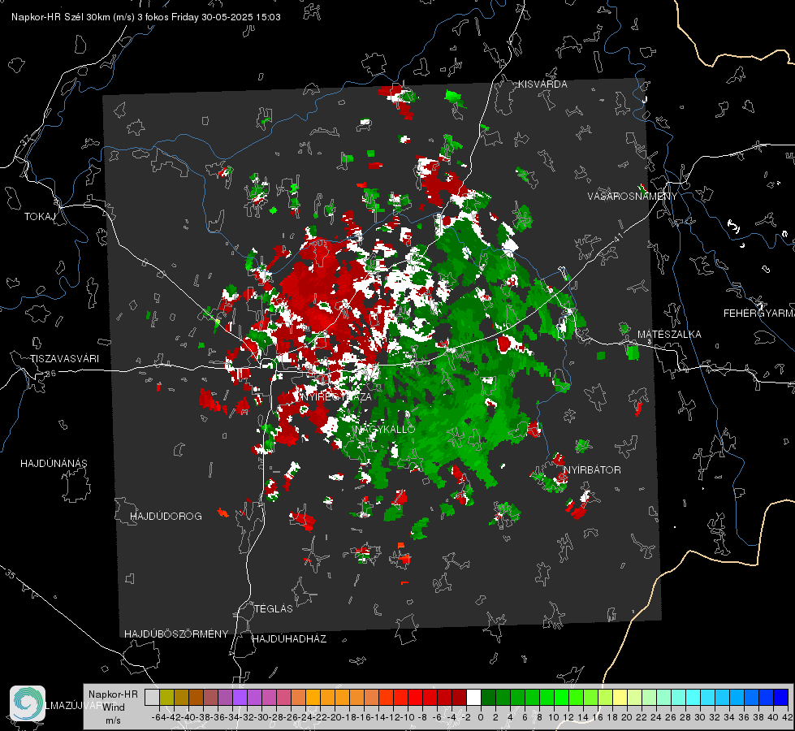The image size is (795, 731).
Task: Click the HAJDÚBÖSZÖRMÉNY town label
Action: 176,634
